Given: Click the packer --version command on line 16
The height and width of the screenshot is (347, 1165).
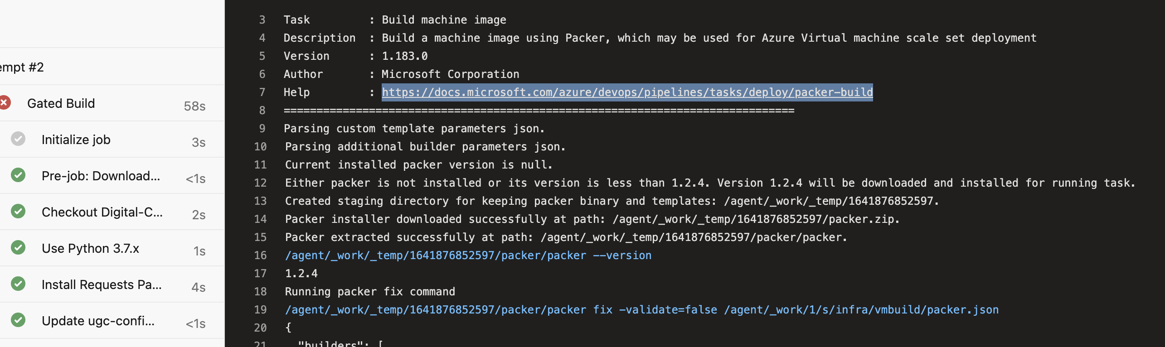Looking at the screenshot, I should tap(468, 255).
